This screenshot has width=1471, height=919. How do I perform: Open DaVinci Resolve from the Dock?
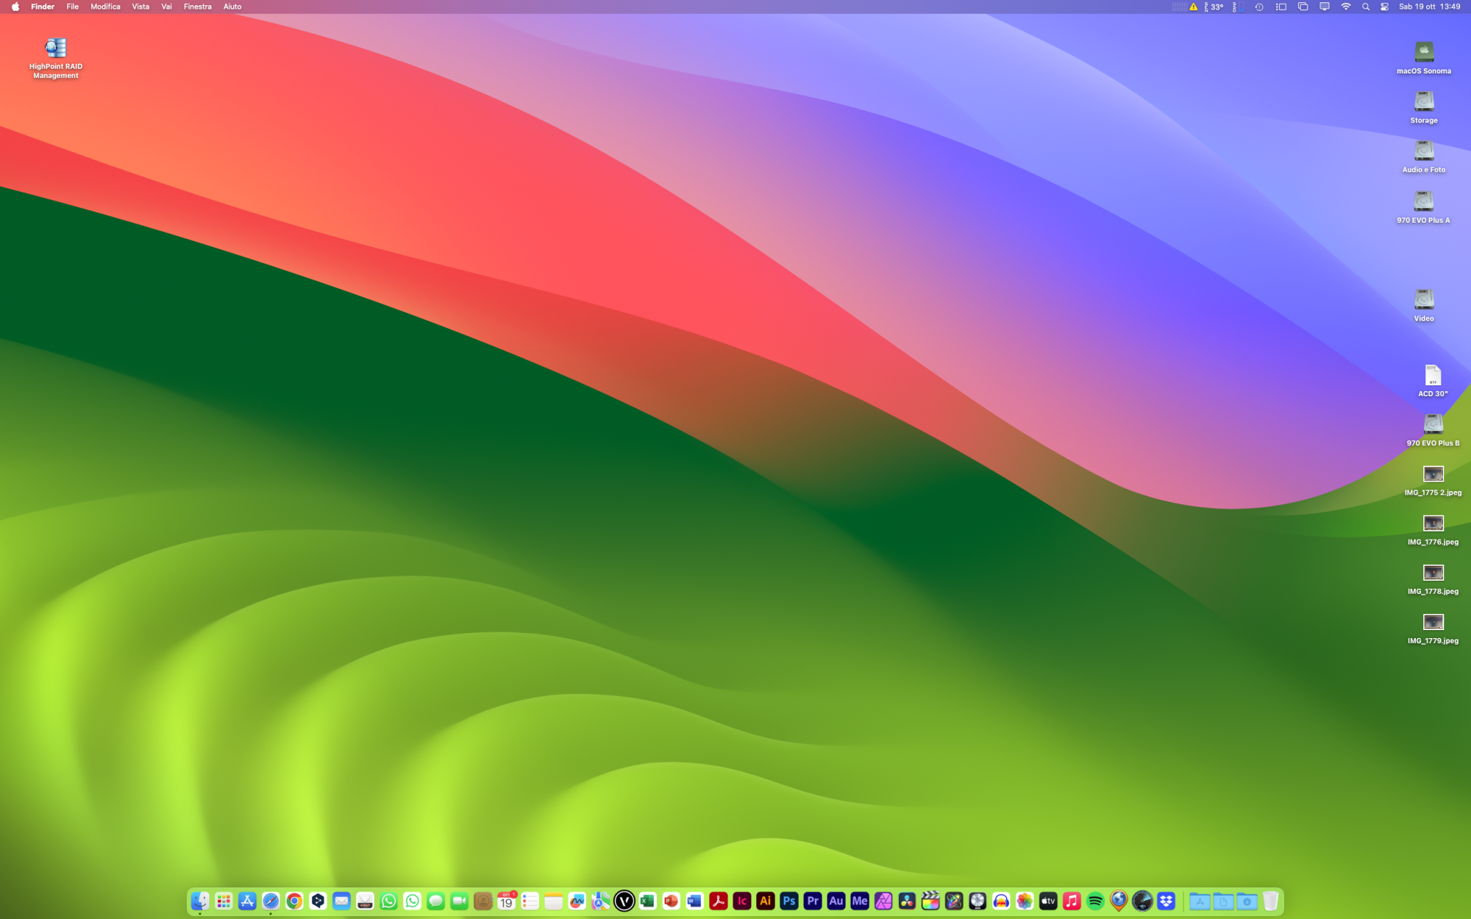point(907,901)
